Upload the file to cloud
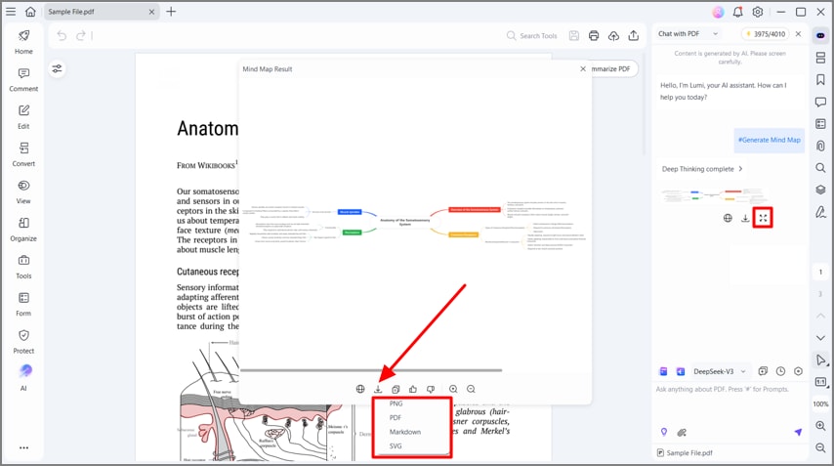The height and width of the screenshot is (466, 834). pos(614,35)
